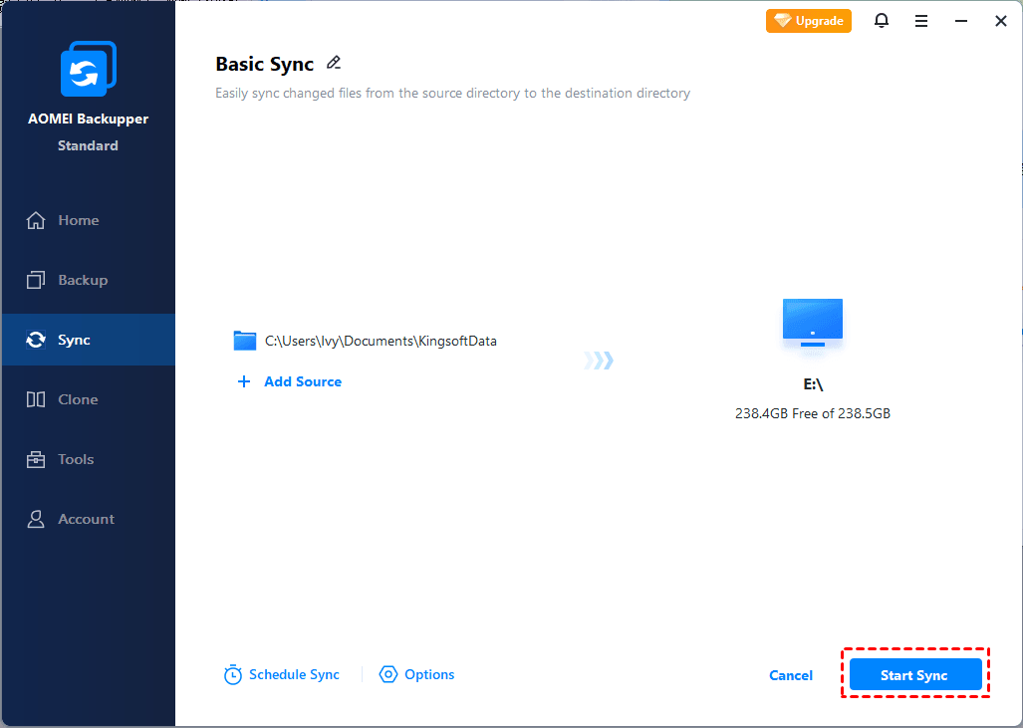The image size is (1023, 728).
Task: Click the Schedule Sync clock icon
Action: point(233,674)
